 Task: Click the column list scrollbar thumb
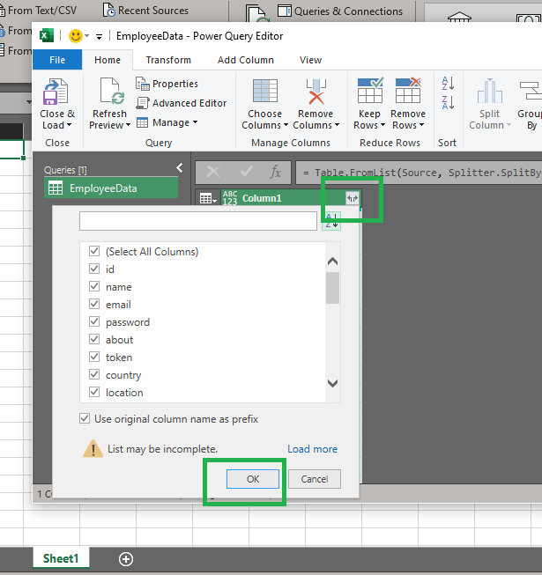pyautogui.click(x=332, y=288)
